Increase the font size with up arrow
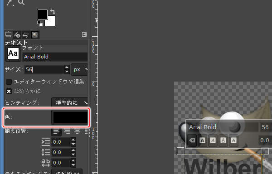This screenshot has width=272, height=174. pos(67,68)
